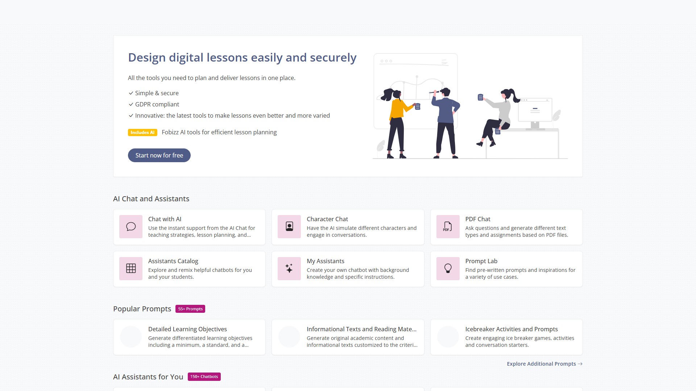Click the Character Chat portrait icon
Image resolution: width=696 pixels, height=391 pixels.
(x=289, y=227)
